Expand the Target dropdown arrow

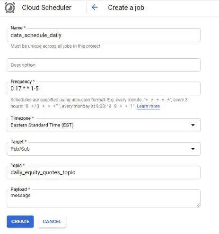(x=193, y=149)
